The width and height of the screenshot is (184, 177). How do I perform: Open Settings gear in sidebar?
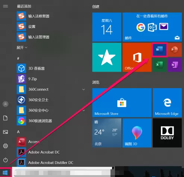pos(6,146)
